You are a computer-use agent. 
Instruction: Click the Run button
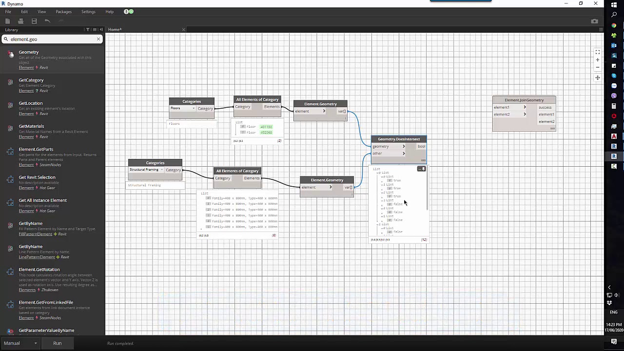58,343
